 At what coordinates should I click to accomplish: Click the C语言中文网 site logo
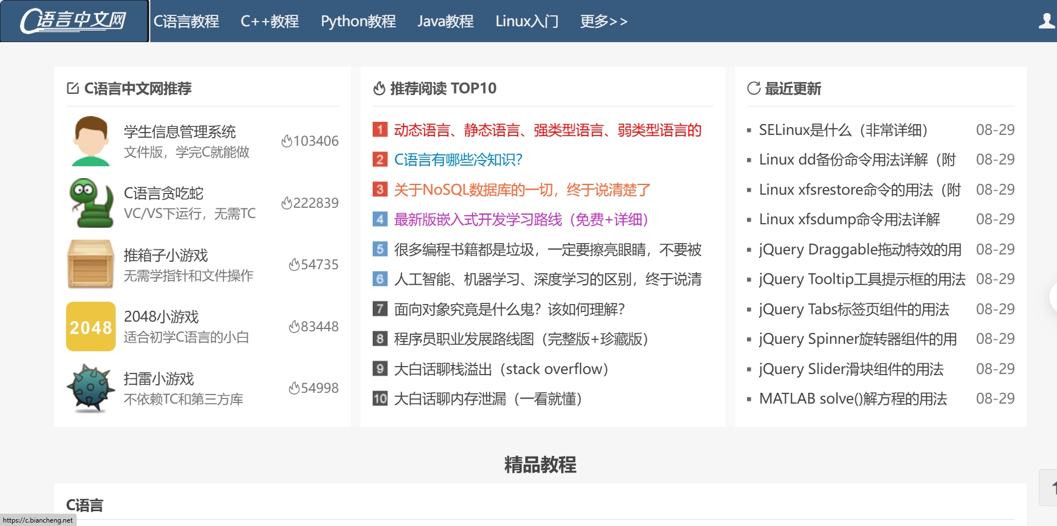[74, 22]
